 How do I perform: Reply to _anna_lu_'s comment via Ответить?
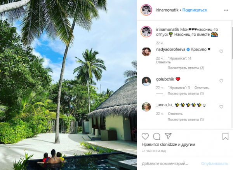pos(175,114)
